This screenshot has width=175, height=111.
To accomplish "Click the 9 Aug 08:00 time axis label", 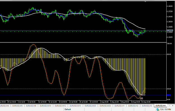I will [125, 102].
